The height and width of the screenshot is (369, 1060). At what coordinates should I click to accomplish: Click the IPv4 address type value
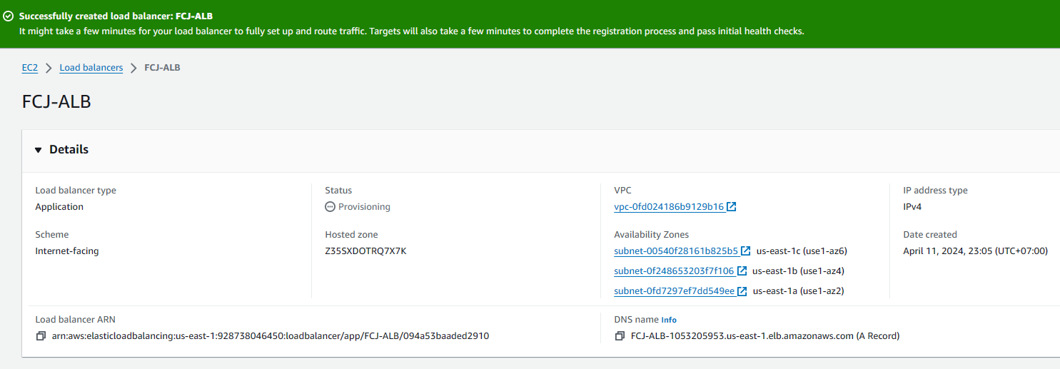[914, 207]
